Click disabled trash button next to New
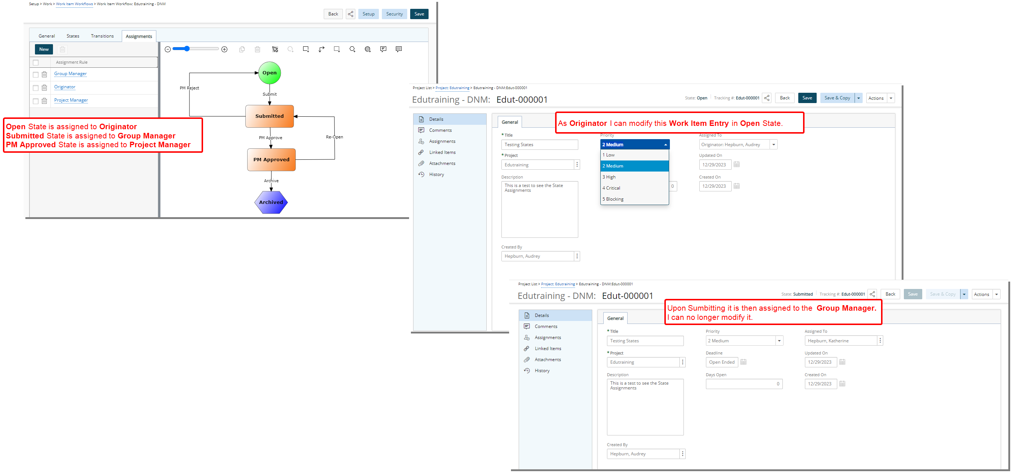 (x=62, y=50)
